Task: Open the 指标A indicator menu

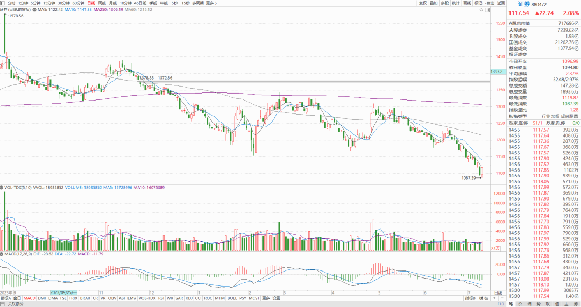Action: tap(6, 298)
